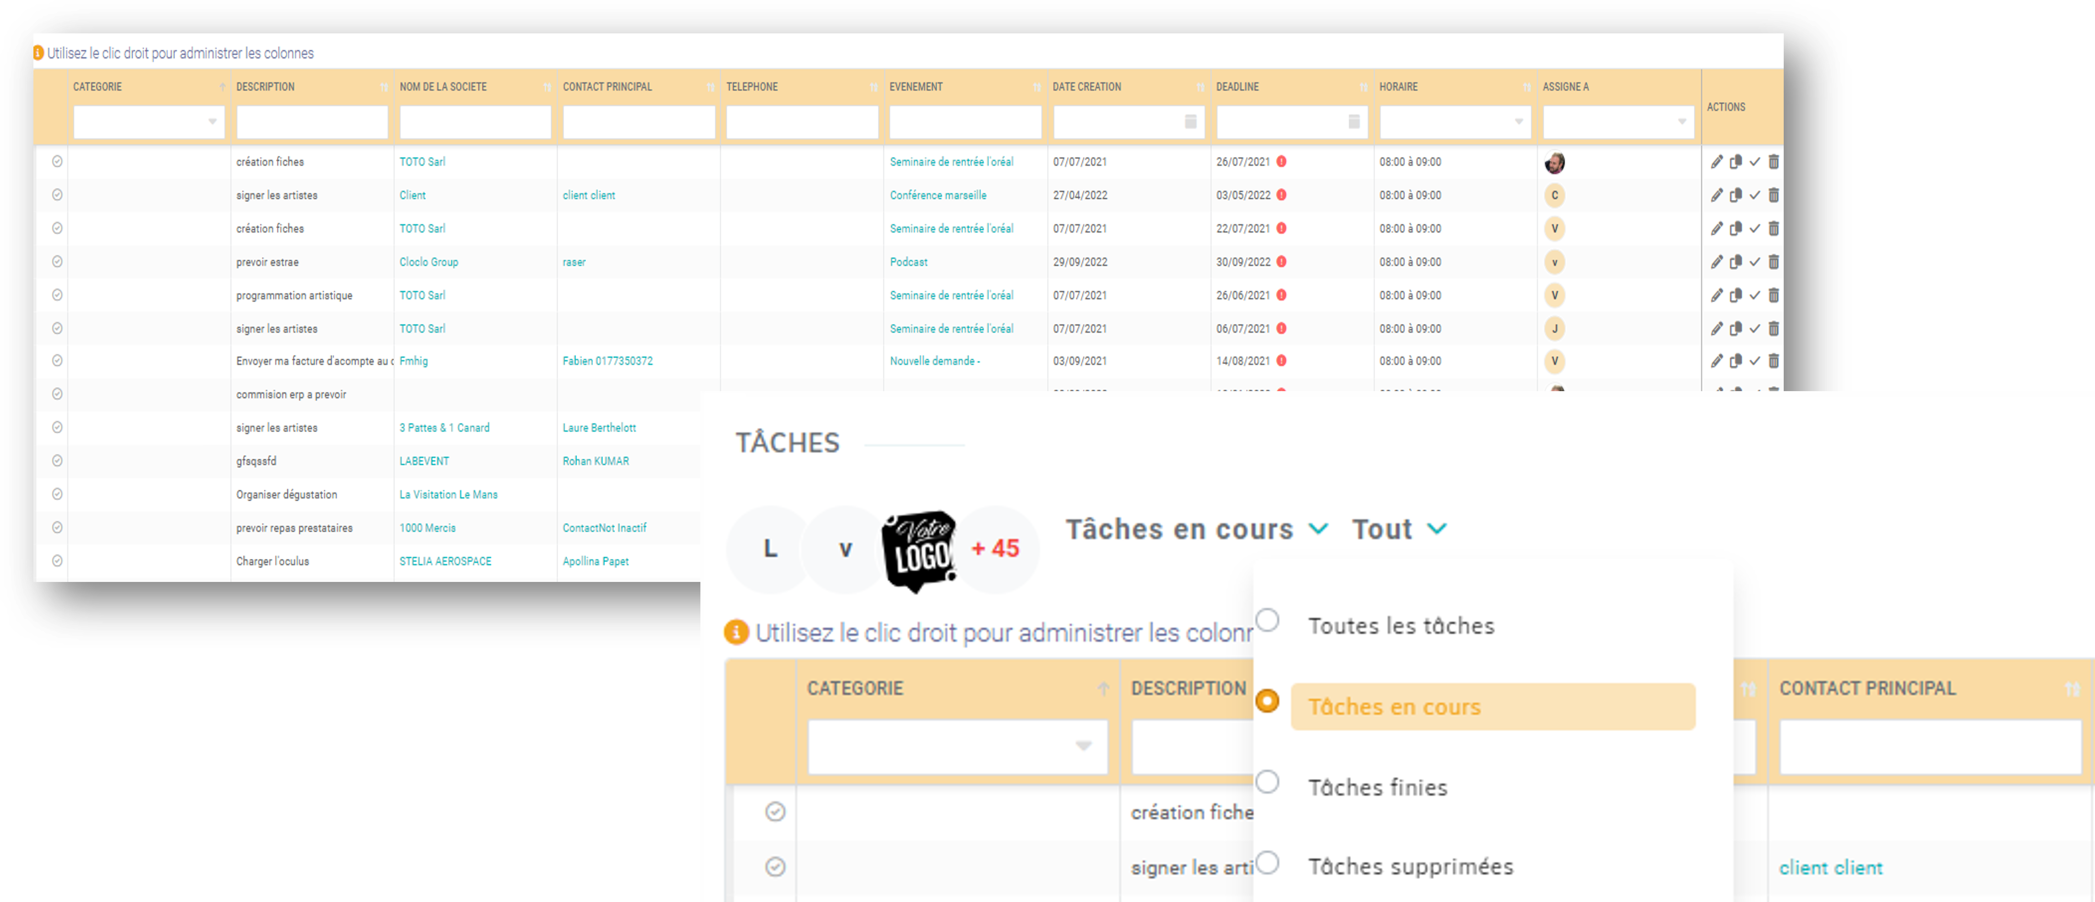The width and height of the screenshot is (2095, 902).
Task: Open the Cloclo Group company link
Action: [x=429, y=262]
